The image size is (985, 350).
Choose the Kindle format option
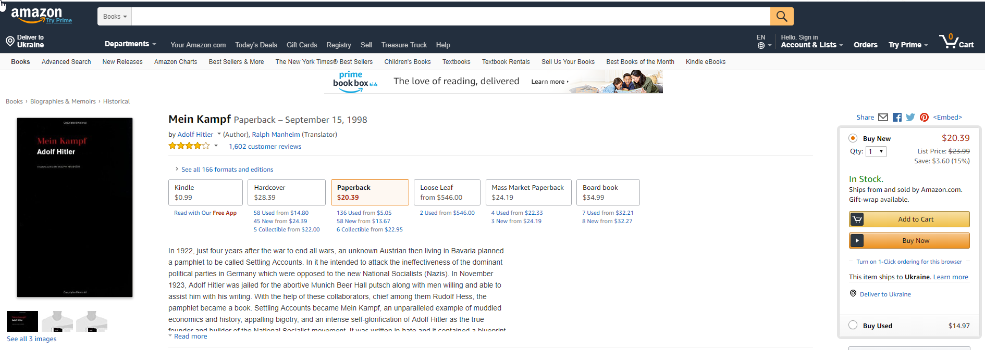[205, 192]
